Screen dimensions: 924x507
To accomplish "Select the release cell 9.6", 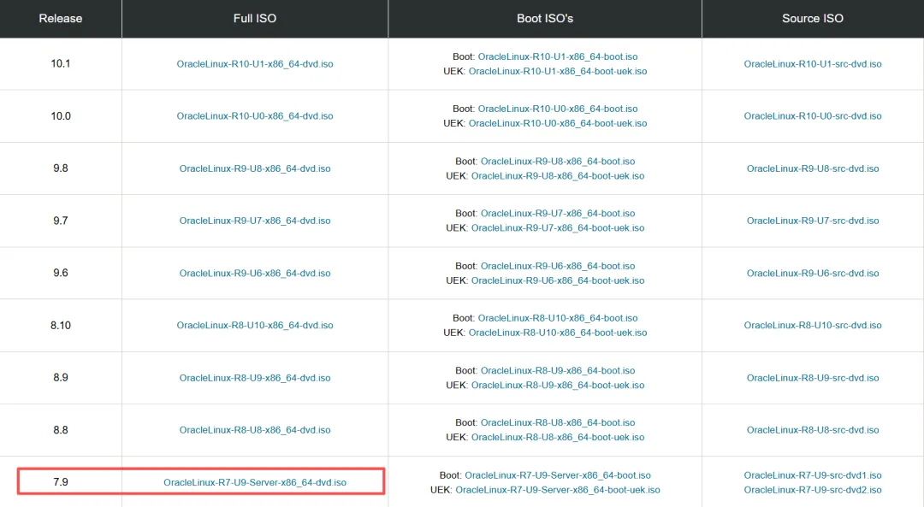I will click(x=61, y=273).
